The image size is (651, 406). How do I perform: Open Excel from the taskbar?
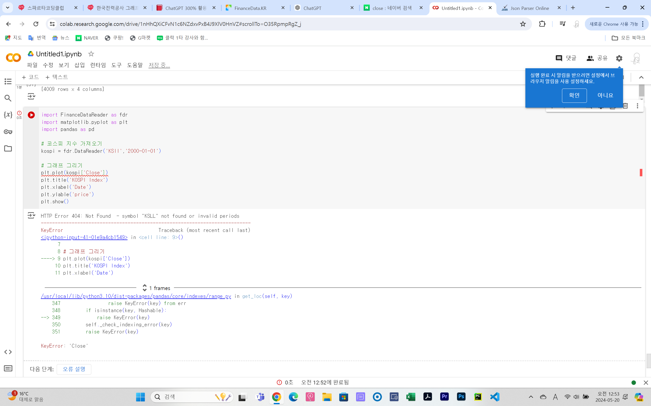[x=411, y=397]
